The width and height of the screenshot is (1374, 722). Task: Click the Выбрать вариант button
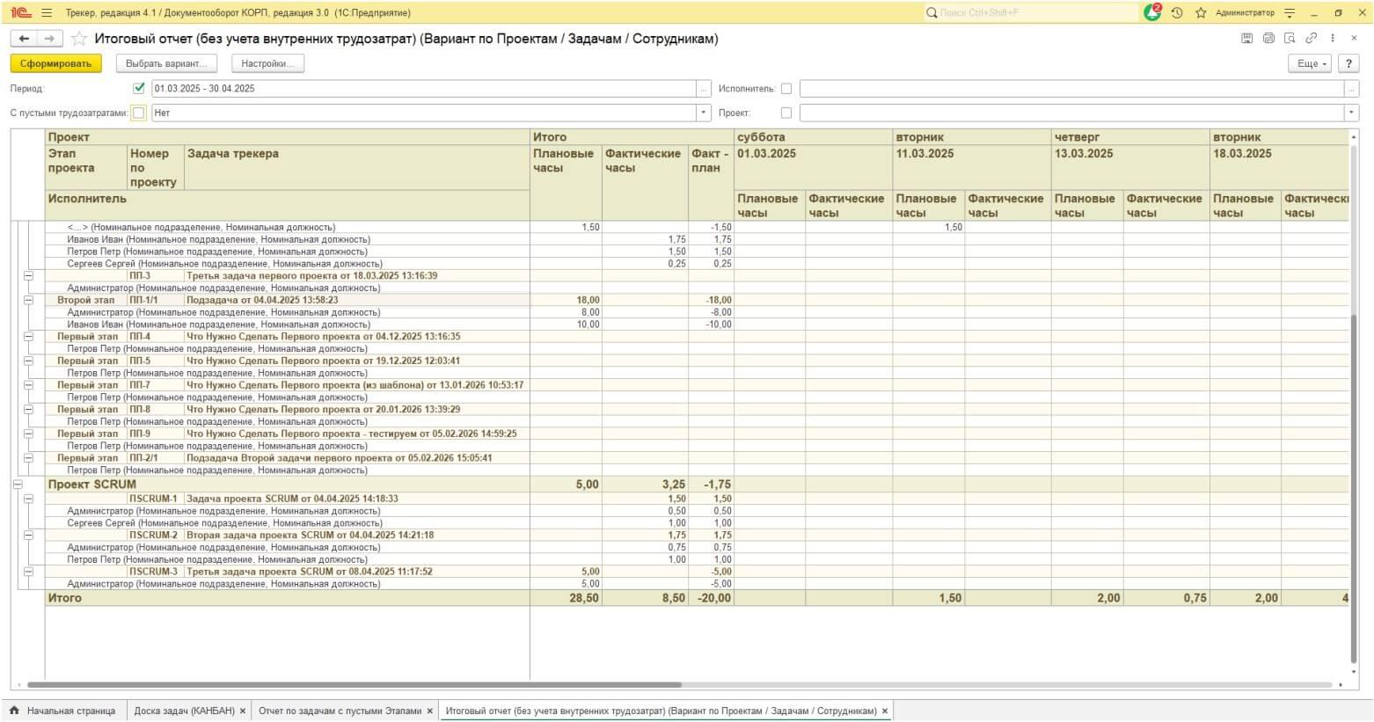click(166, 63)
